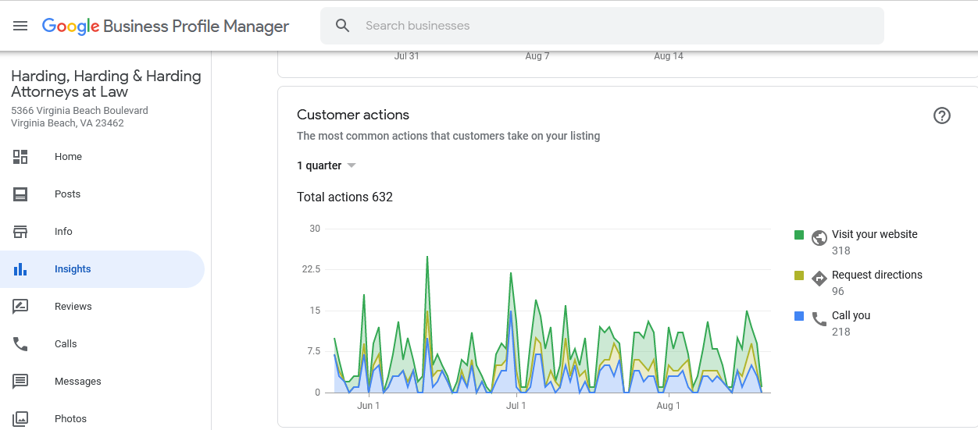Click the tallest green peak in the chart
The image size is (978, 430).
tap(427, 257)
